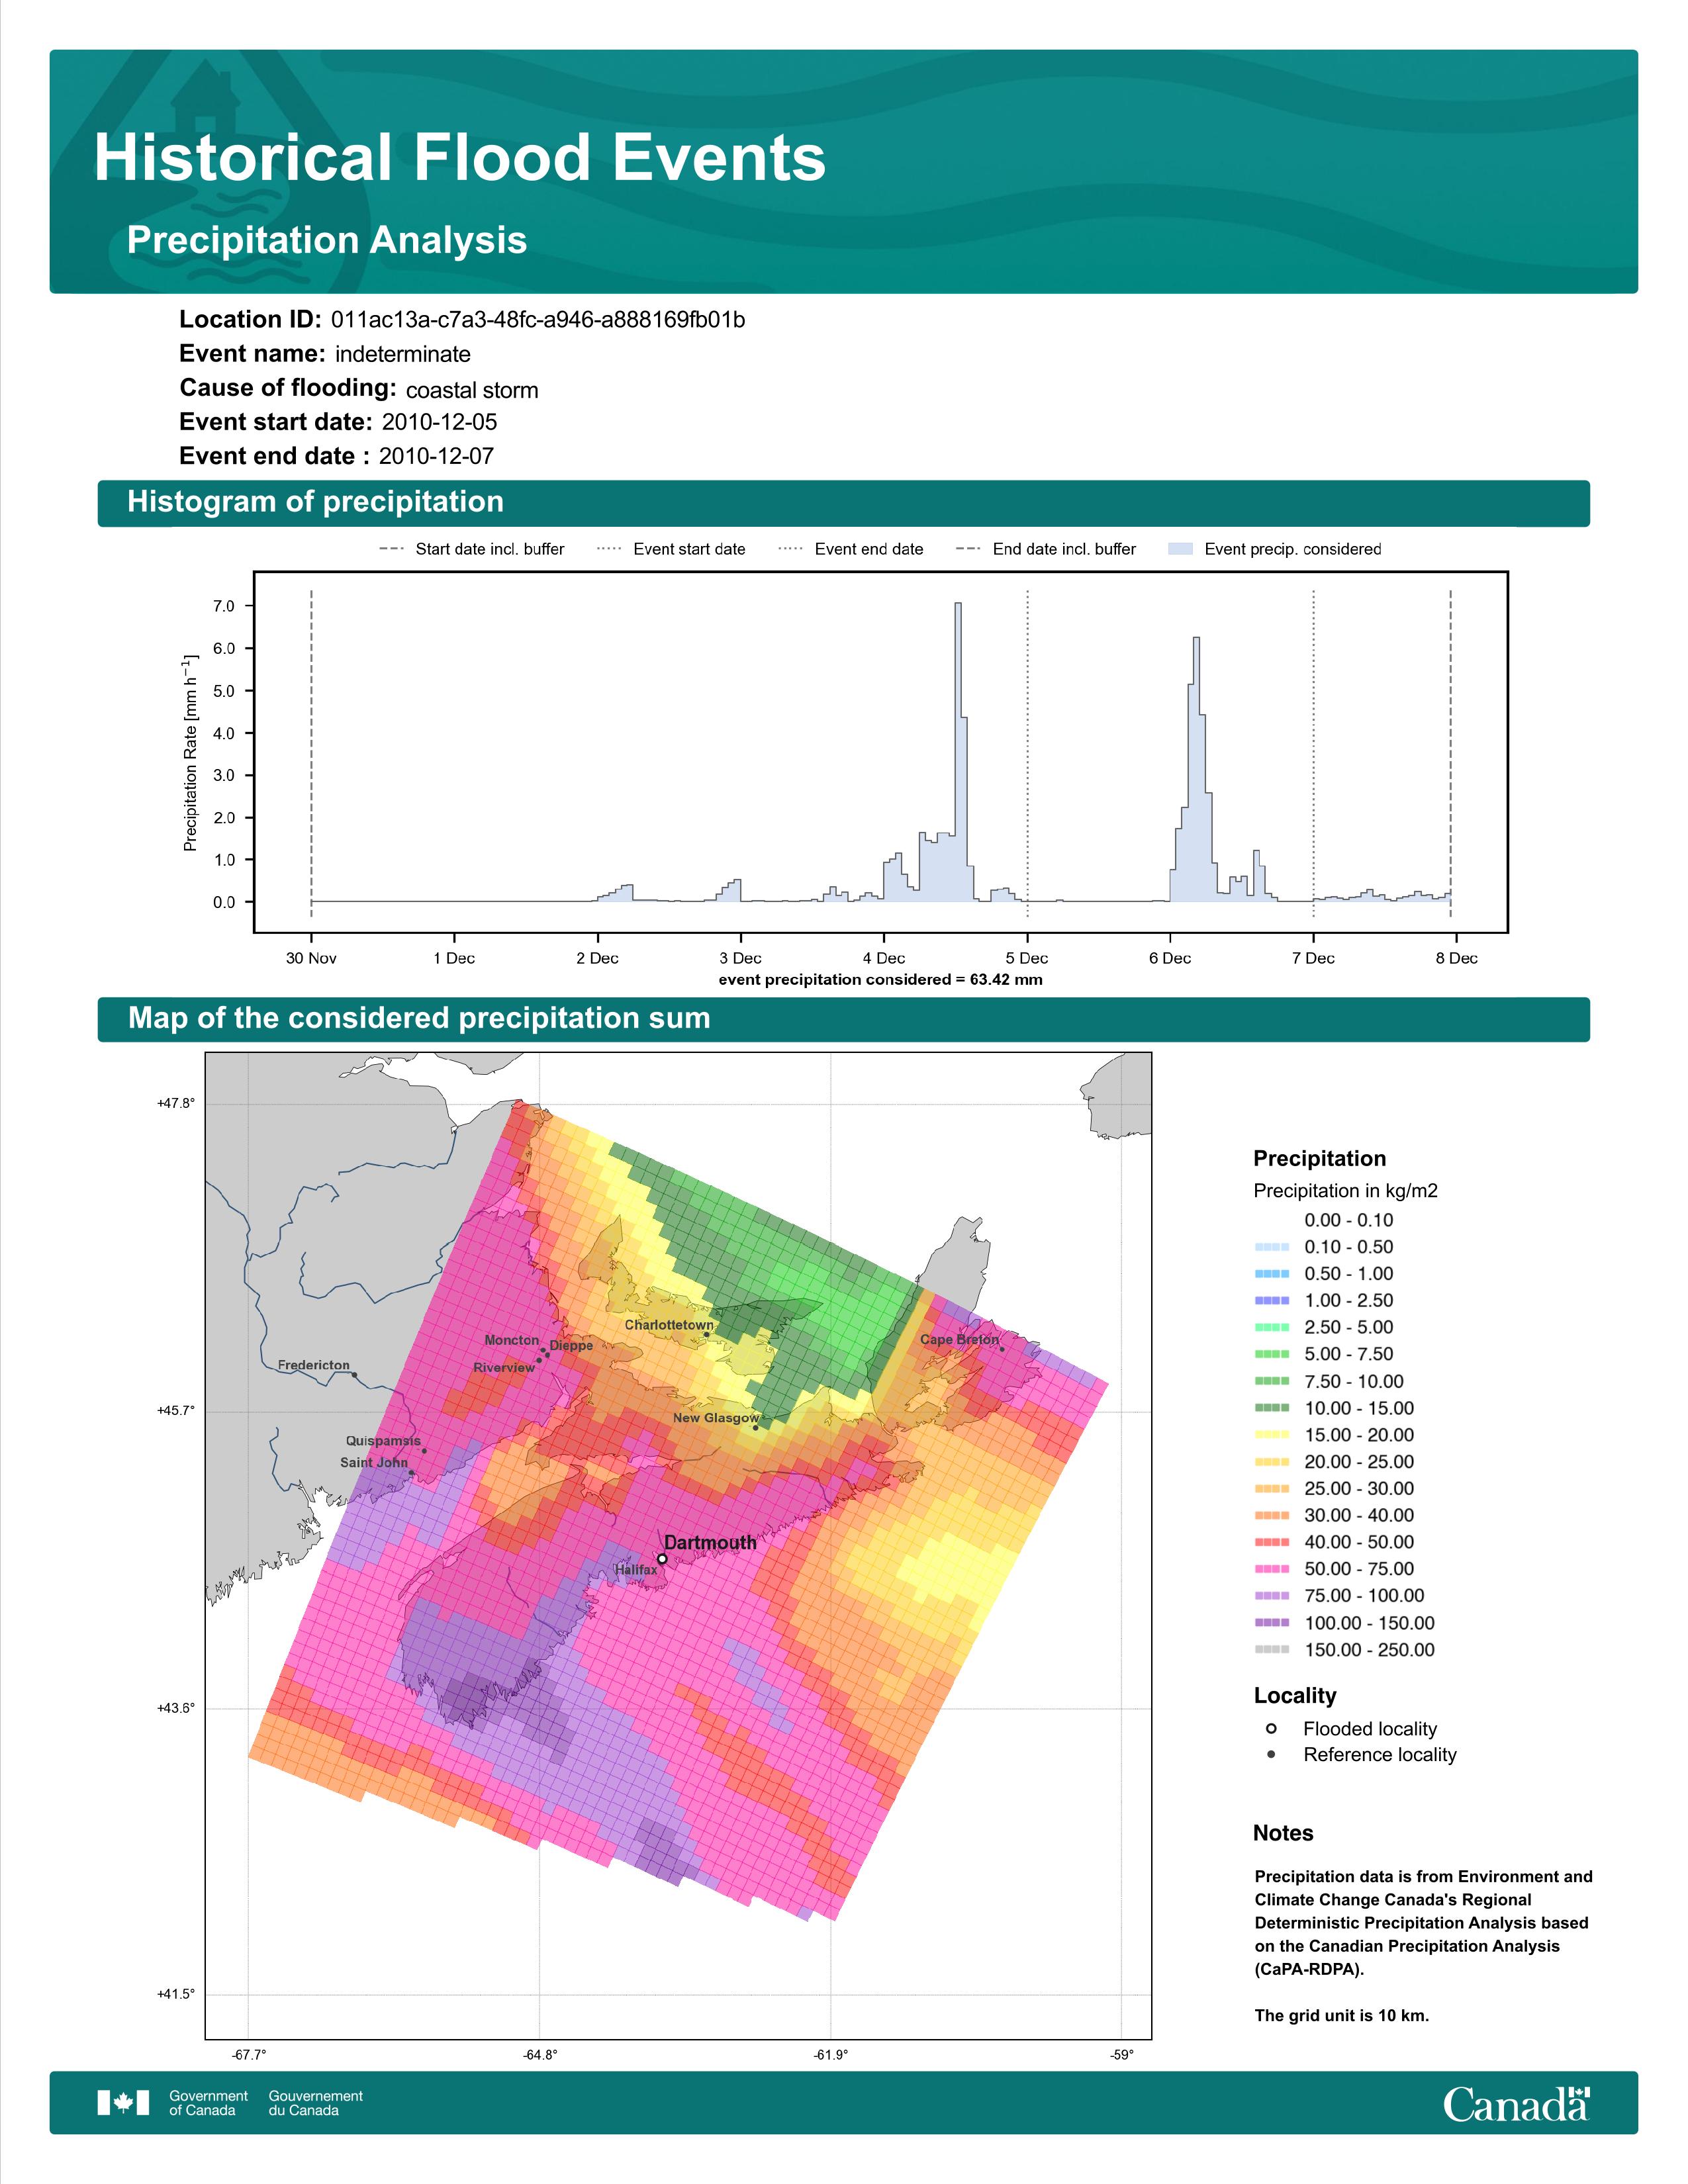Click the New Glasgow label on the map
The height and width of the screenshot is (2184, 1688).
[716, 1418]
